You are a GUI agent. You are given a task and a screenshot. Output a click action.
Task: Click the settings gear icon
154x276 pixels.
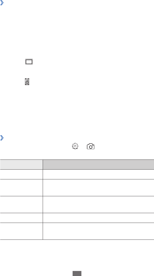pyautogui.click(x=75, y=146)
